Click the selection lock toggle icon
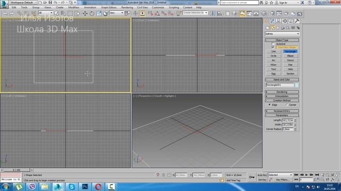Viewport: 341px width, 191px height. [x=164, y=175]
